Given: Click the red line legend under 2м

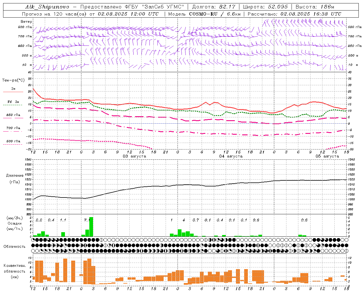Looking at the screenshot, I should point(13,92).
